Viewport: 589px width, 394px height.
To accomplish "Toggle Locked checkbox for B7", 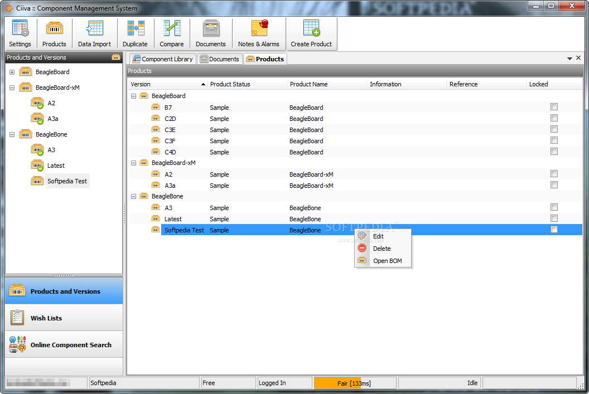I will coord(554,107).
